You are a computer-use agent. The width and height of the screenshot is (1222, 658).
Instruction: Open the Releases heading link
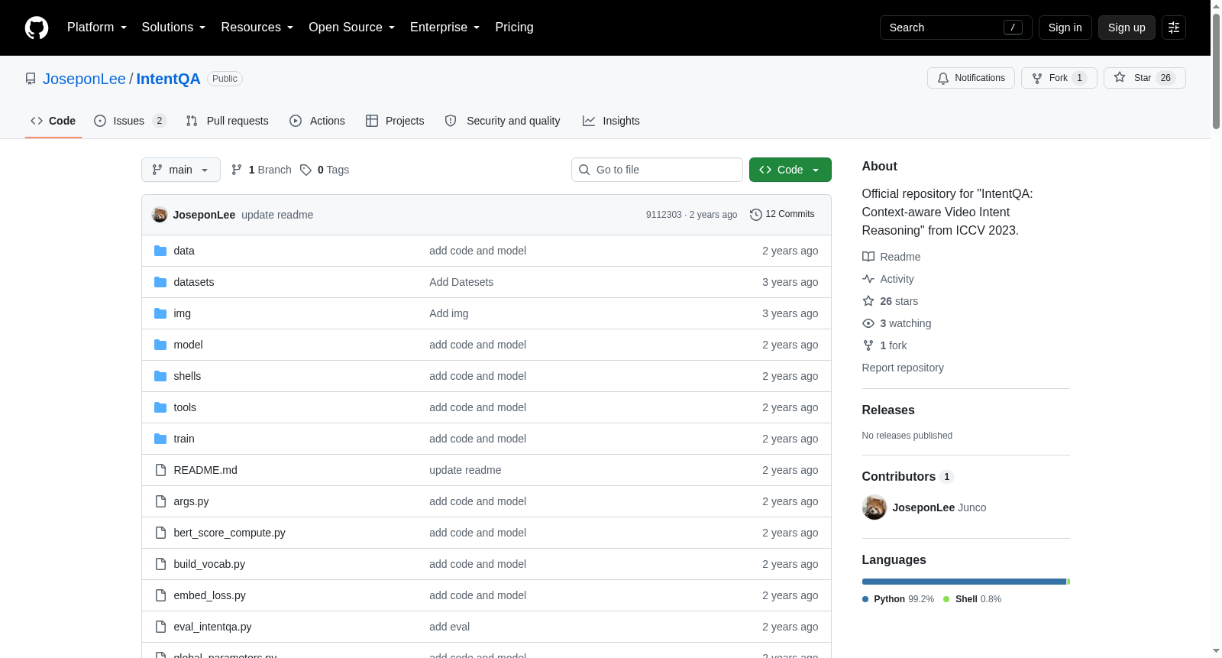coord(888,410)
